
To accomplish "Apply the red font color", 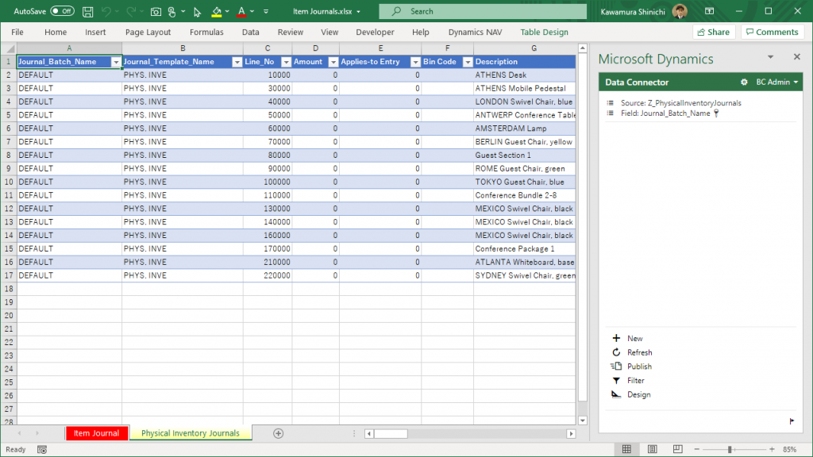I will tap(241, 11).
